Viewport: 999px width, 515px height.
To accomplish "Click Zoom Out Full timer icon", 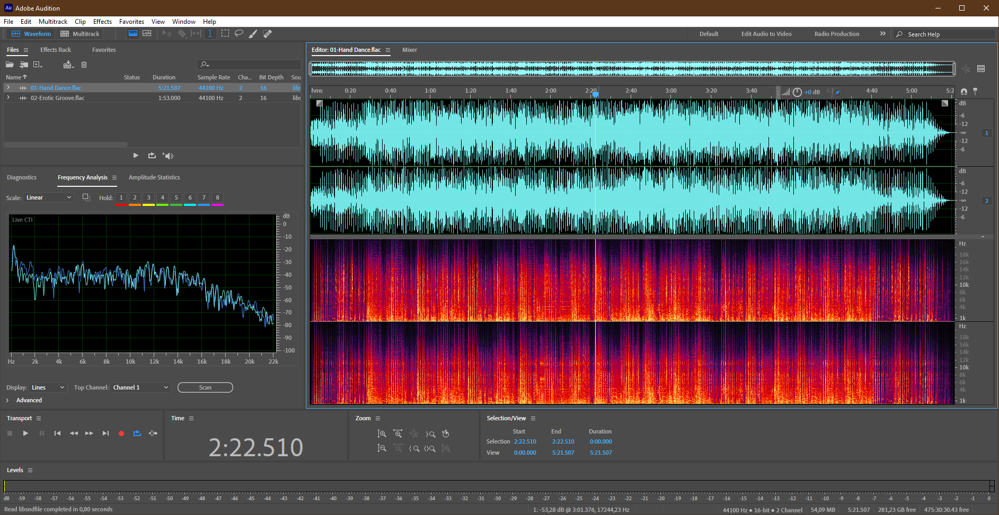I will (446, 434).
